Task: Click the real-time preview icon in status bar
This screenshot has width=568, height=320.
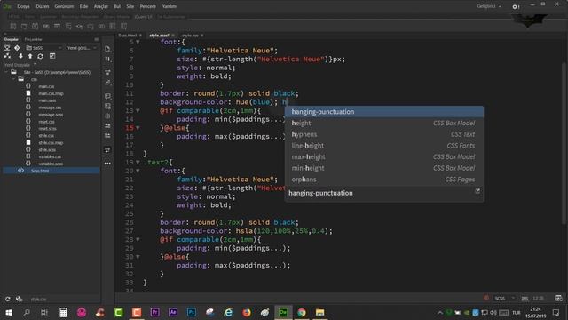Action: click(558, 299)
